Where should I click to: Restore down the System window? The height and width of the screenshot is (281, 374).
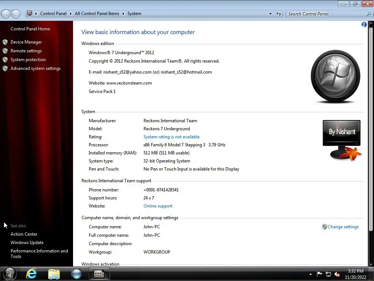[x=355, y=4]
